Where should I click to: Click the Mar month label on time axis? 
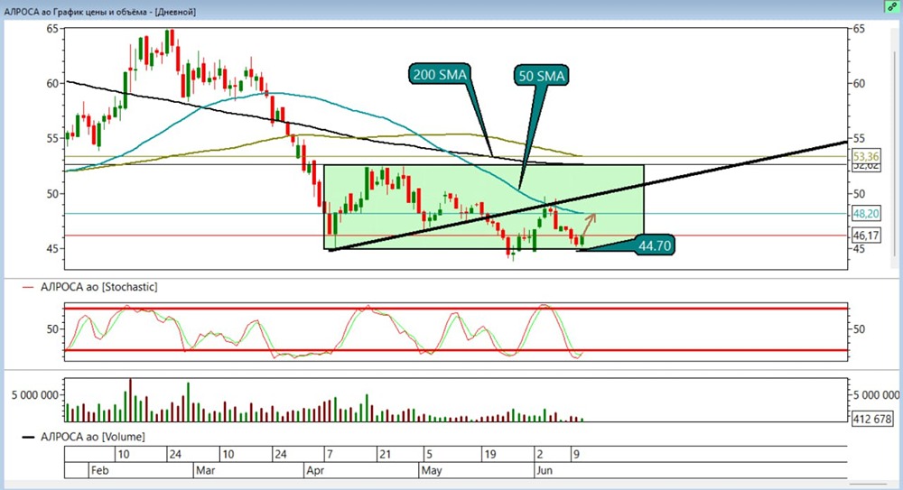point(206,470)
